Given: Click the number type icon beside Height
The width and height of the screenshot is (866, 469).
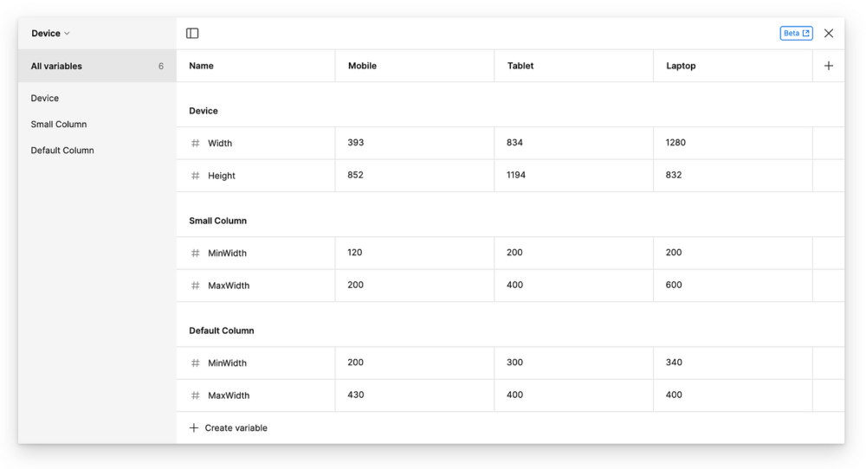Looking at the screenshot, I should (x=196, y=176).
